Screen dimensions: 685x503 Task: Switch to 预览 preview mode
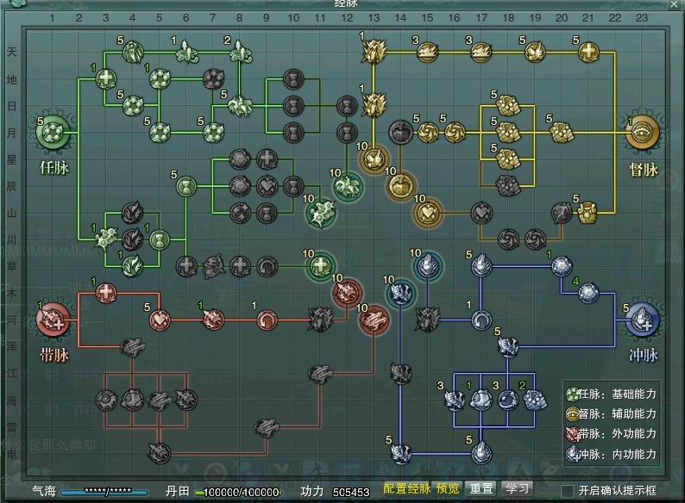(448, 488)
